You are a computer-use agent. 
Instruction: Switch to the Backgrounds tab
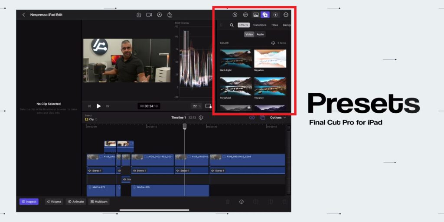(x=286, y=25)
